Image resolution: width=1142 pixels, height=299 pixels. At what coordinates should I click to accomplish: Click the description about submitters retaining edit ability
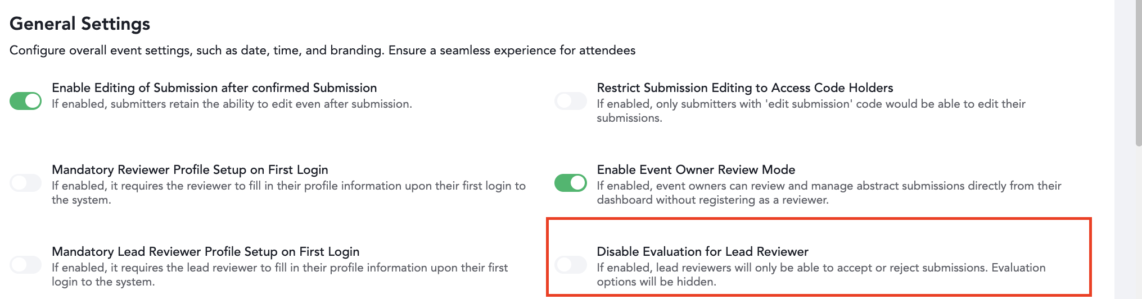point(232,104)
